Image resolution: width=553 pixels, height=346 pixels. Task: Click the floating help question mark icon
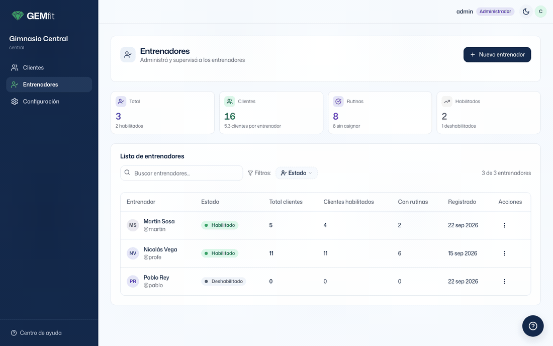click(x=533, y=326)
